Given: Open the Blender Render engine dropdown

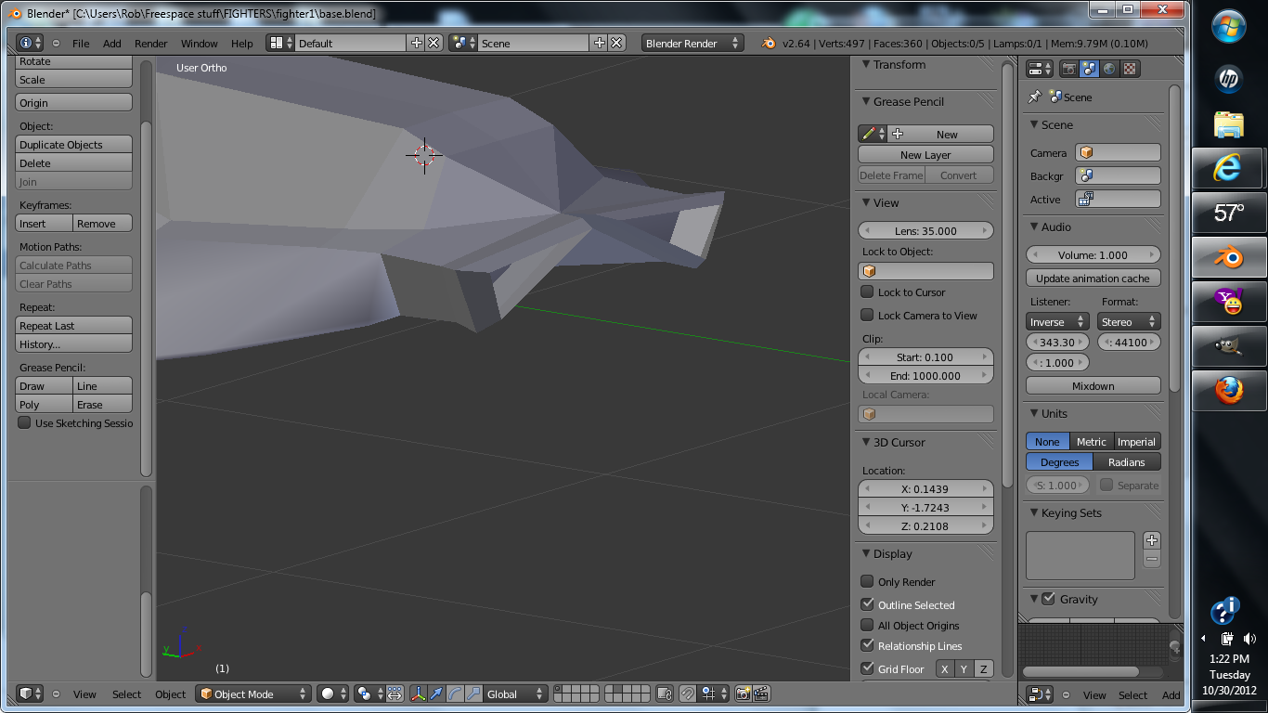Looking at the screenshot, I should pos(692,43).
